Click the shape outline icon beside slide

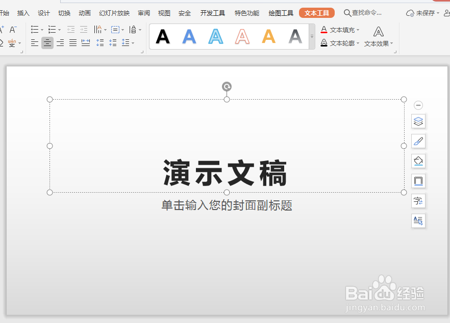point(418,181)
